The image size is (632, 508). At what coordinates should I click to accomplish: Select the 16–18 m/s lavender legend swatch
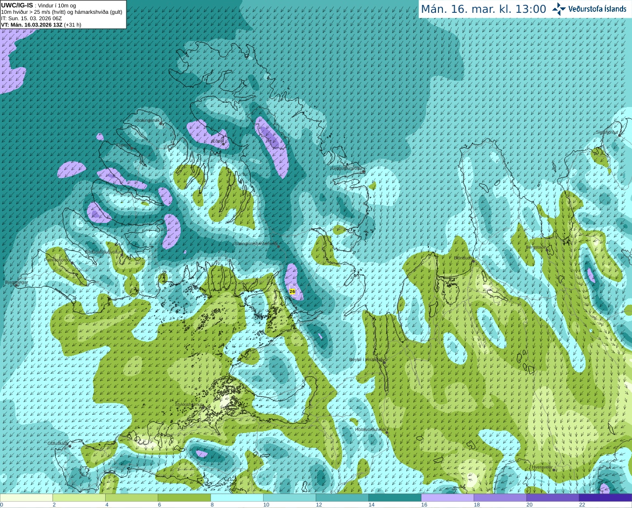click(447, 498)
